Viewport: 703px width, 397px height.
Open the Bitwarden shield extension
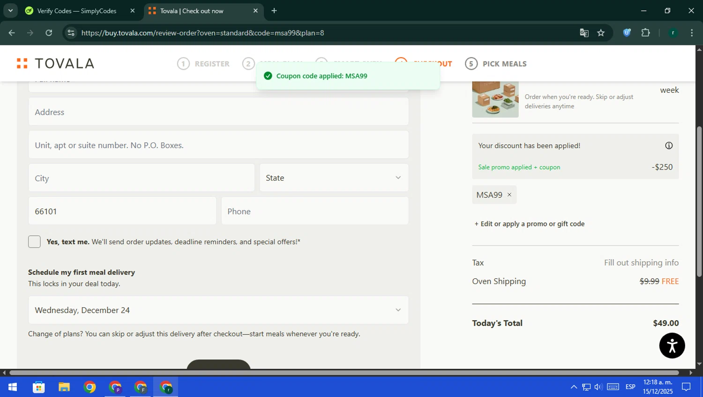[627, 33]
